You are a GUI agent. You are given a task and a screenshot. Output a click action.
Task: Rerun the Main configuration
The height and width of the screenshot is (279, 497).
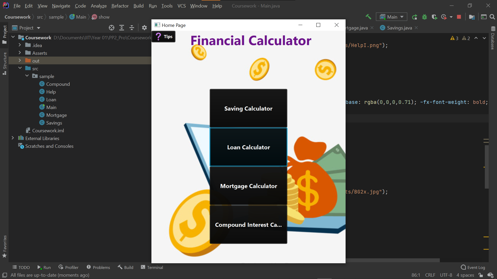pyautogui.click(x=414, y=17)
